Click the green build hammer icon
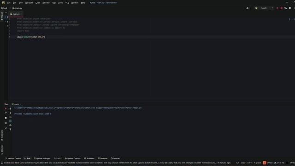Viewport: 295px width, 166px height. (x=256, y=8)
